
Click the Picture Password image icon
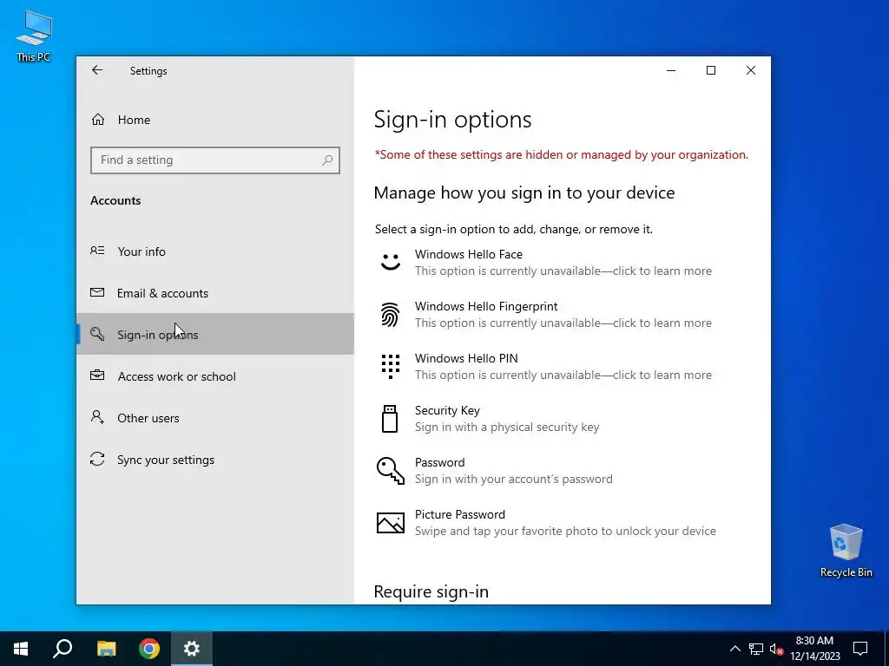(x=391, y=523)
